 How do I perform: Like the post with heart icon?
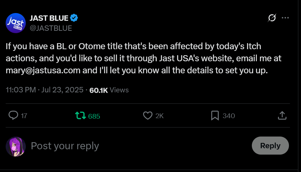[147, 116]
